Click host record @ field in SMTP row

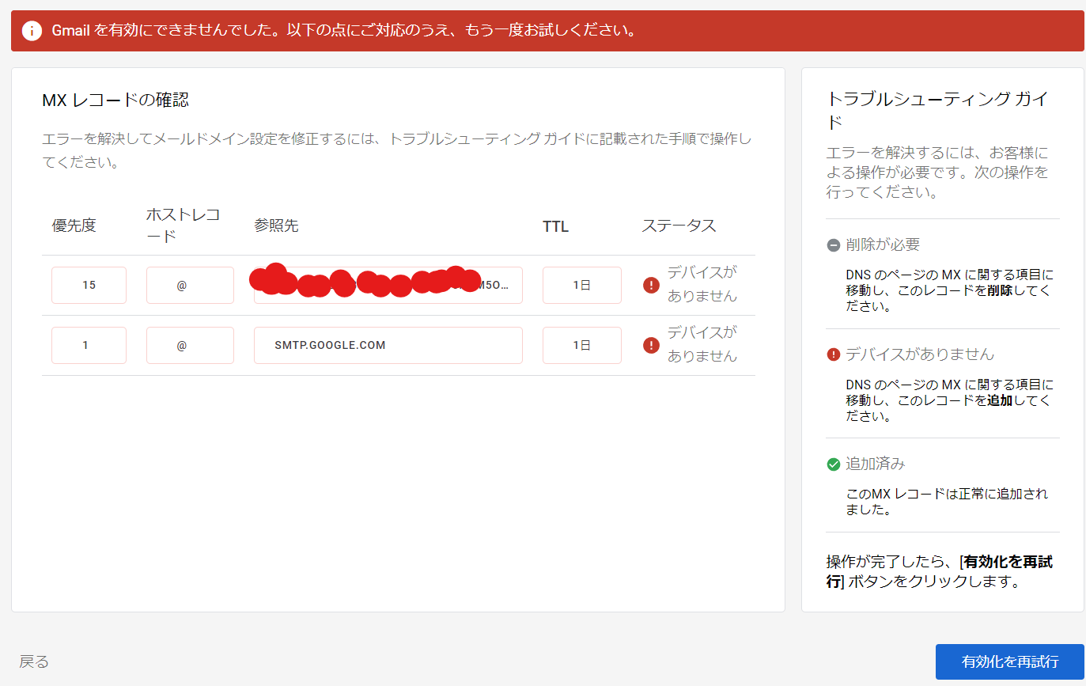pyautogui.click(x=190, y=345)
